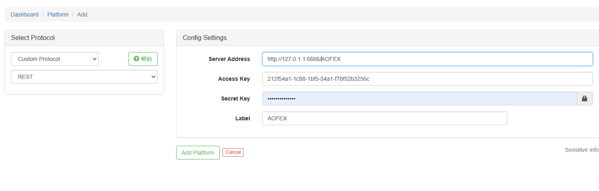Open the Custom Protocol dropdown

55,59
